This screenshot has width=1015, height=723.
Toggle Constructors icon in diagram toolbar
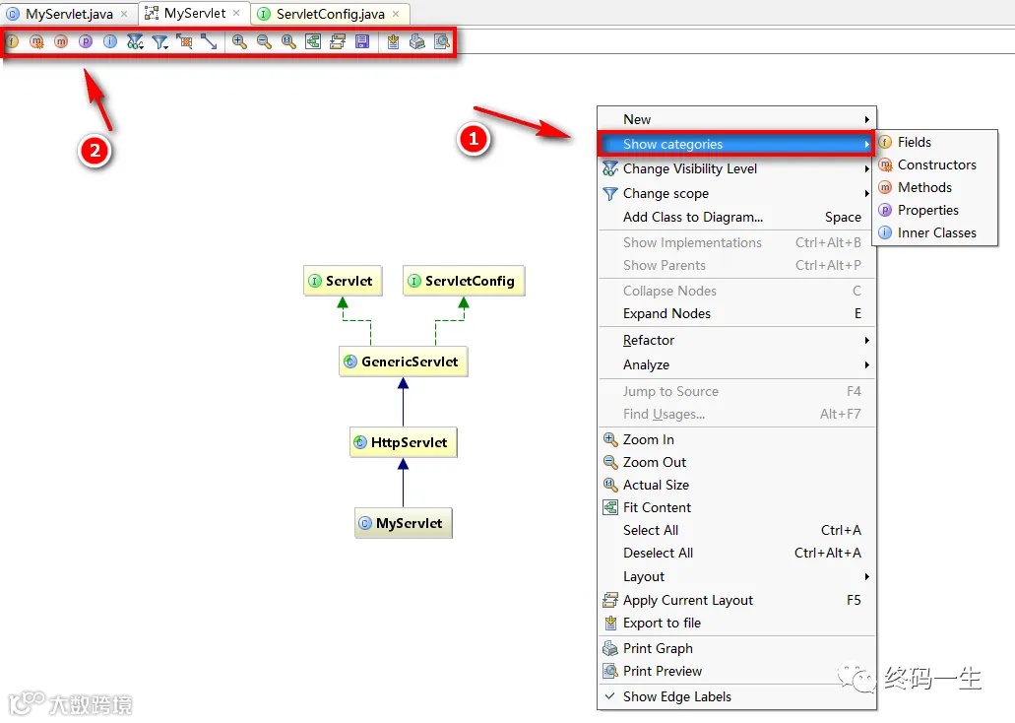[x=36, y=42]
